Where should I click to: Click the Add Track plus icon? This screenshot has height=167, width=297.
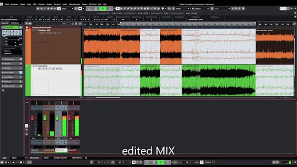[x=27, y=24]
